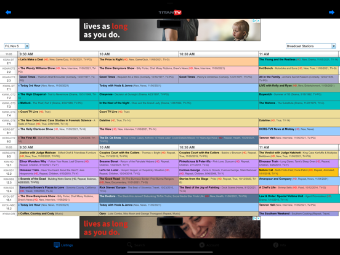Open the Matlock listing
The width and height of the screenshot is (340, 255).
[58, 105]
